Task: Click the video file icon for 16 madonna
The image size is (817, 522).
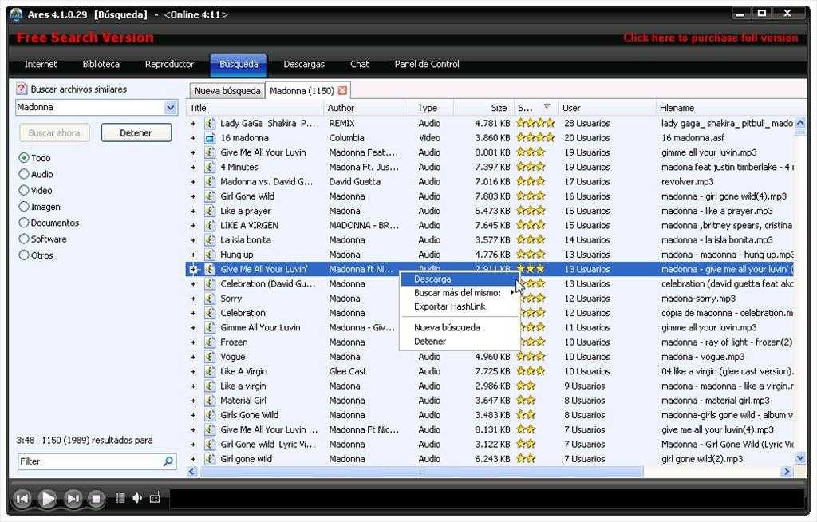Action: [210, 138]
